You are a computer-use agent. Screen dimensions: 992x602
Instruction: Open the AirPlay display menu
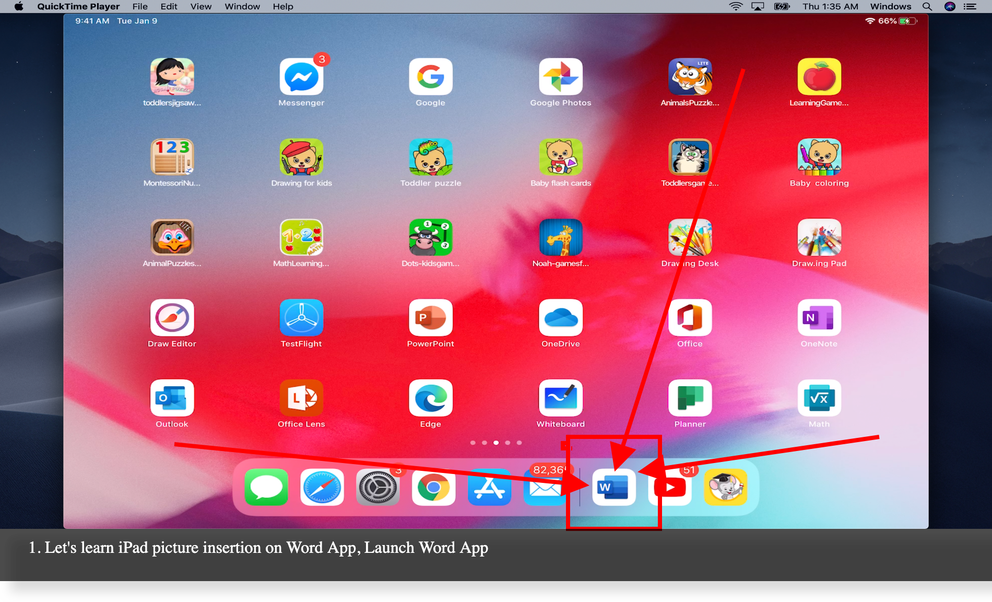coord(758,6)
